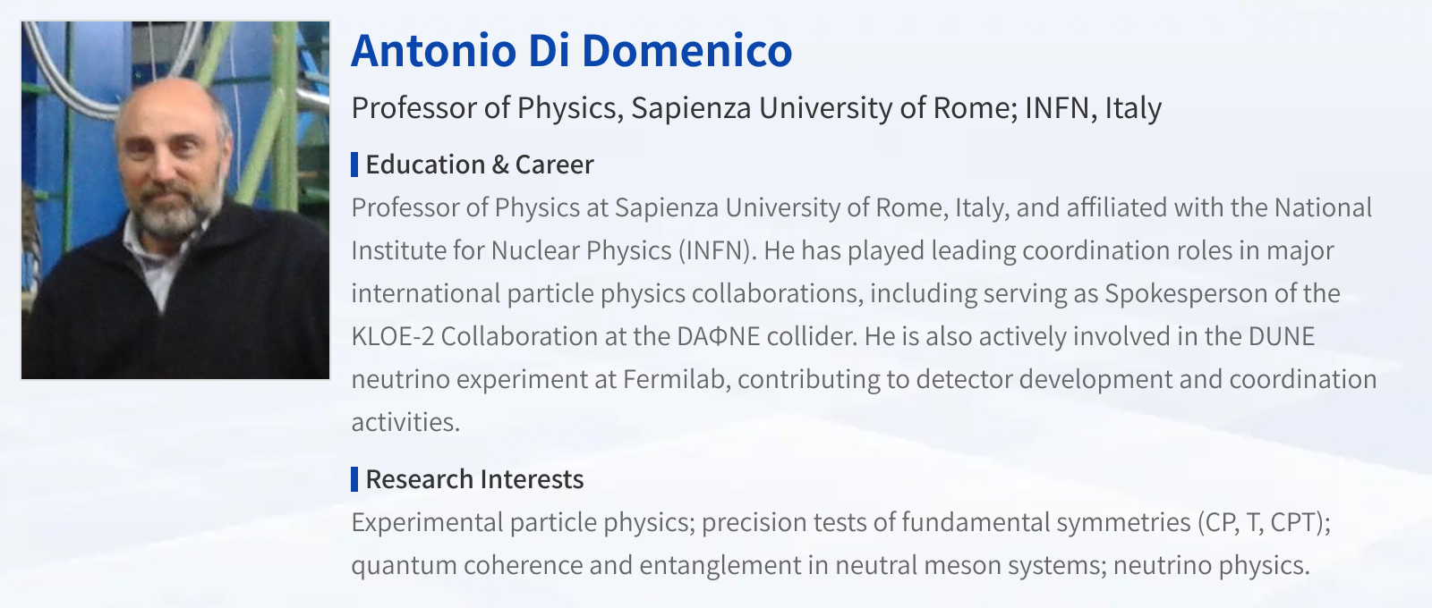Select the "Education & Career" section heading
Screen dimensions: 1432x608
point(480,165)
